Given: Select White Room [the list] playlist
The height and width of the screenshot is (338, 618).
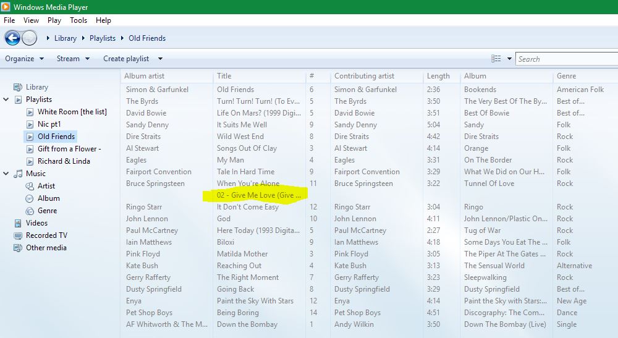Looking at the screenshot, I should (x=72, y=112).
